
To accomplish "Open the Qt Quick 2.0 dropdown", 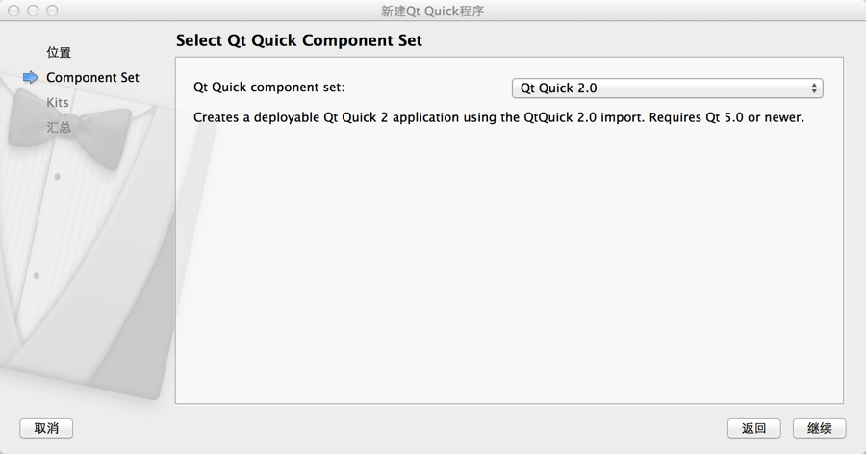I will (x=666, y=88).
